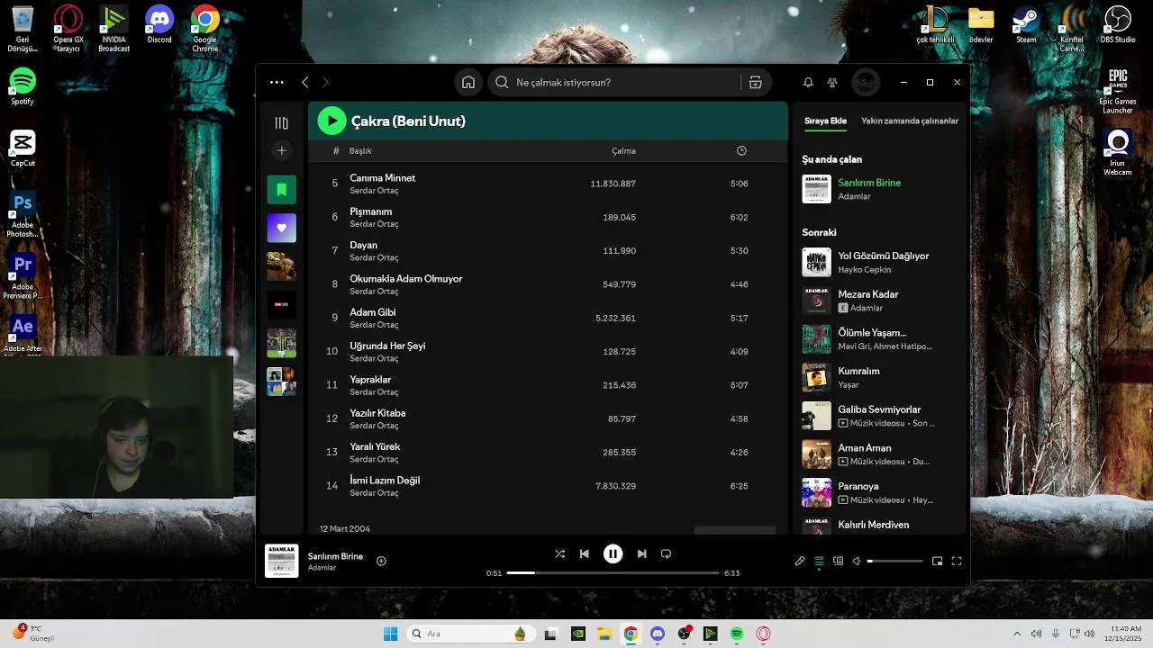Image resolution: width=1153 pixels, height=648 pixels.
Task: Open notifications bell icon
Action: coord(808,82)
